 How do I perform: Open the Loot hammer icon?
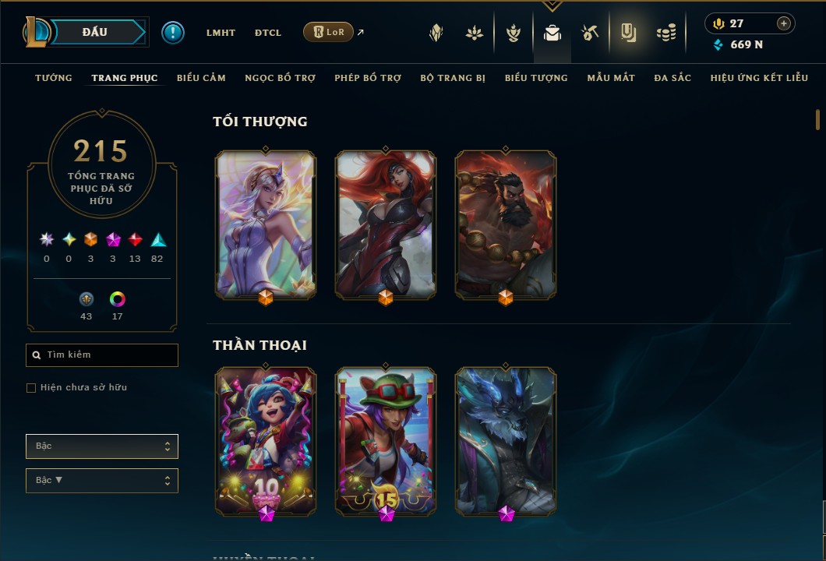point(590,34)
